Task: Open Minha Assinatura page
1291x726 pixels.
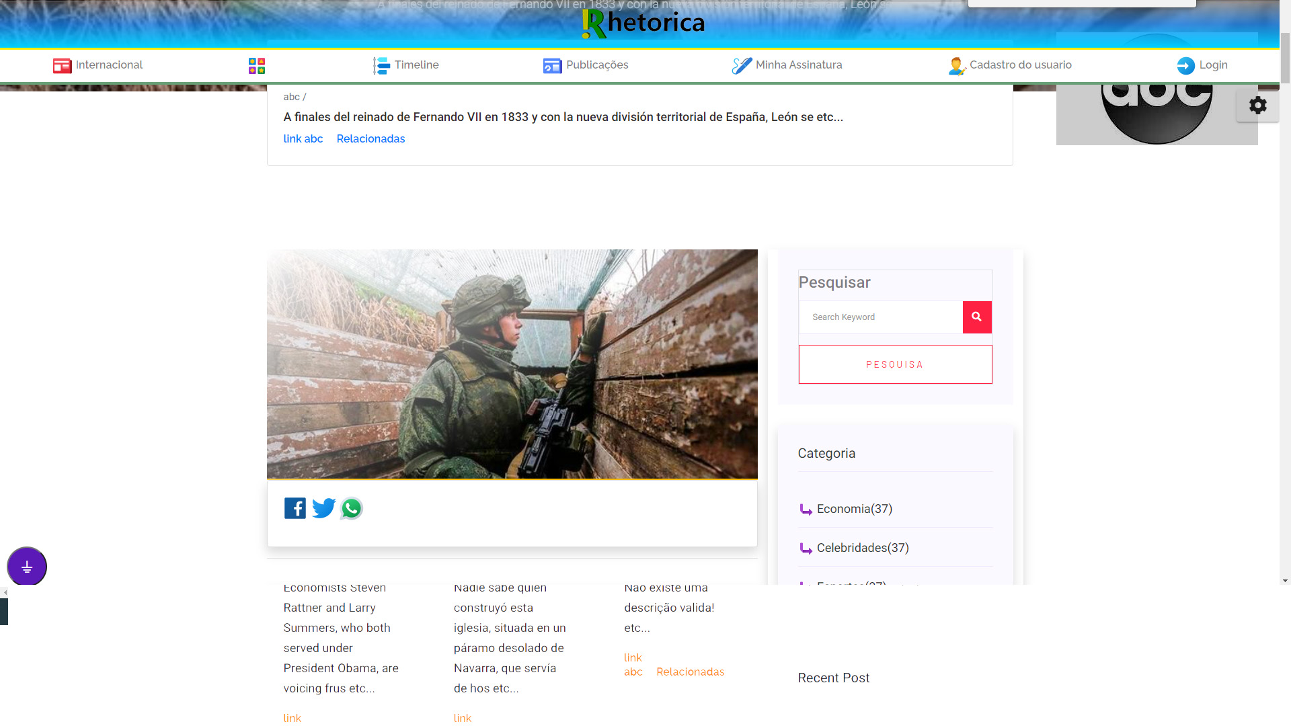Action: 787,65
